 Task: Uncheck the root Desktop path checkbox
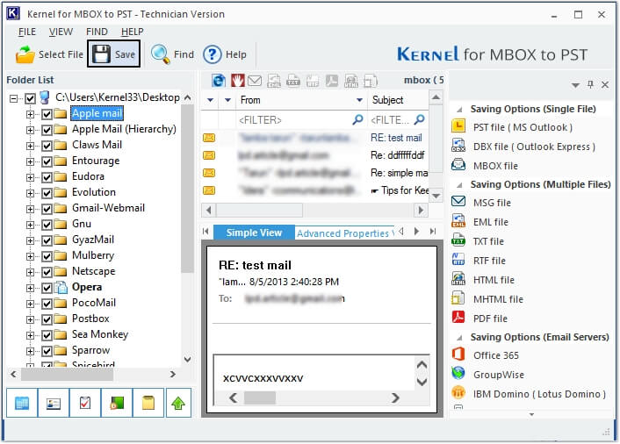[x=30, y=98]
